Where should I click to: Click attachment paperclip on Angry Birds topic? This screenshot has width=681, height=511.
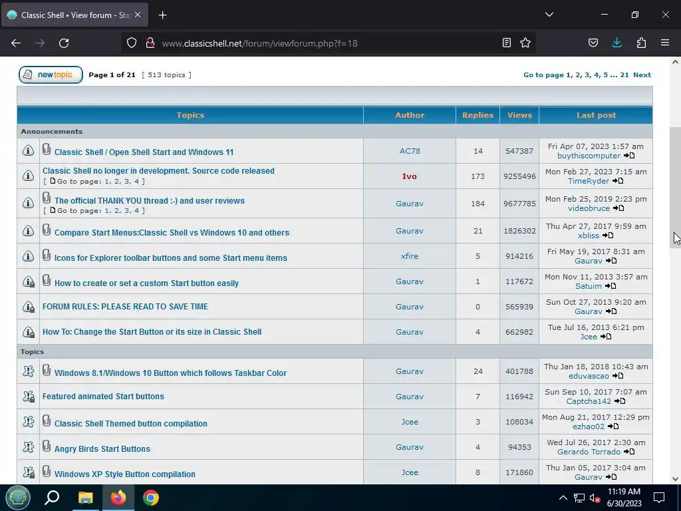[x=47, y=446]
